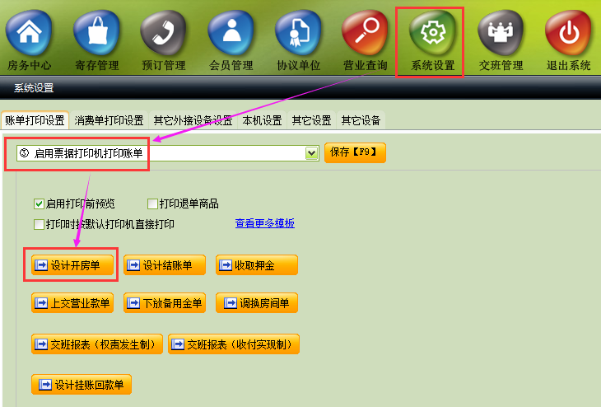Image resolution: width=601 pixels, height=407 pixels.
Task: Switch to the 账单打印设置 tab
Action: (x=35, y=120)
